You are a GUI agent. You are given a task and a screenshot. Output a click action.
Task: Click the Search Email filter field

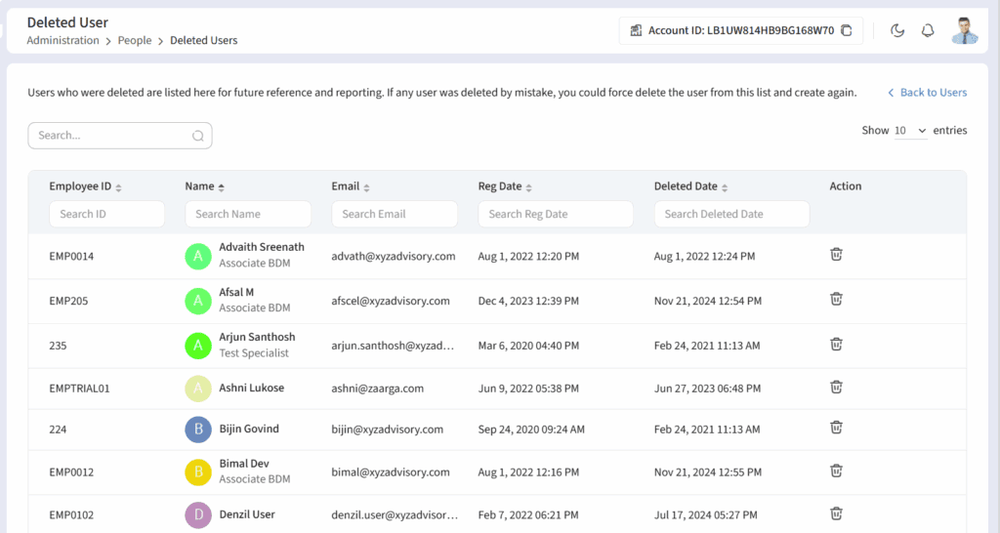(395, 214)
